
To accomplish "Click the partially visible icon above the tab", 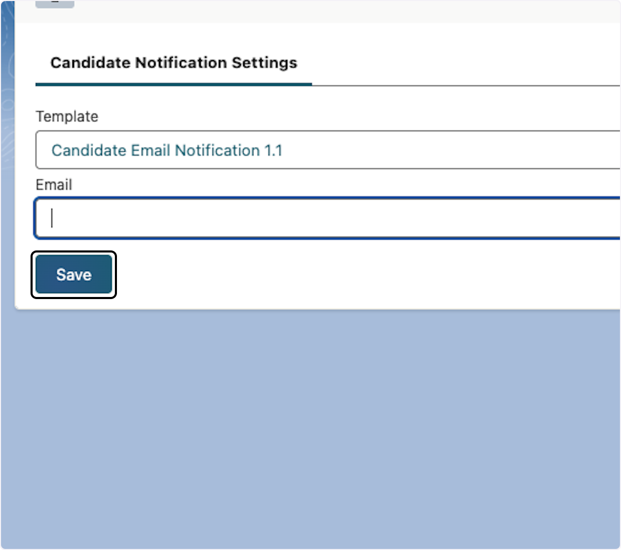I will click(55, 4).
